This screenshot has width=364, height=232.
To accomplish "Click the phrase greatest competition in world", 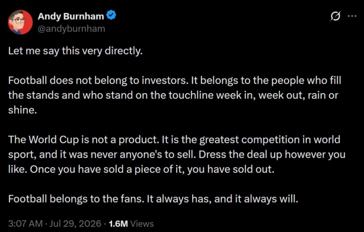I will (270, 140).
